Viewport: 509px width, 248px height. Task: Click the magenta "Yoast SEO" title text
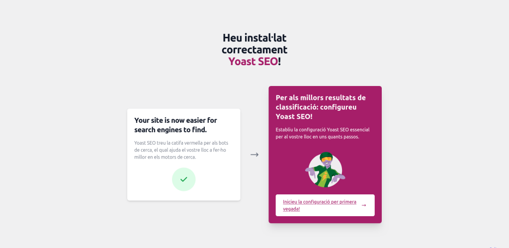click(253, 62)
